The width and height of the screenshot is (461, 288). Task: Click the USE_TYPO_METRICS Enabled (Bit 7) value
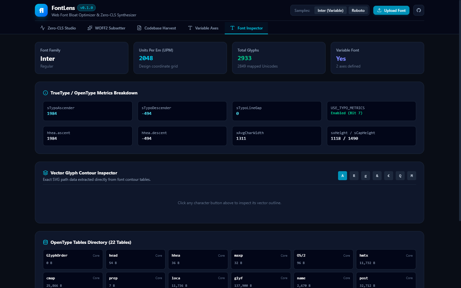[346, 113]
